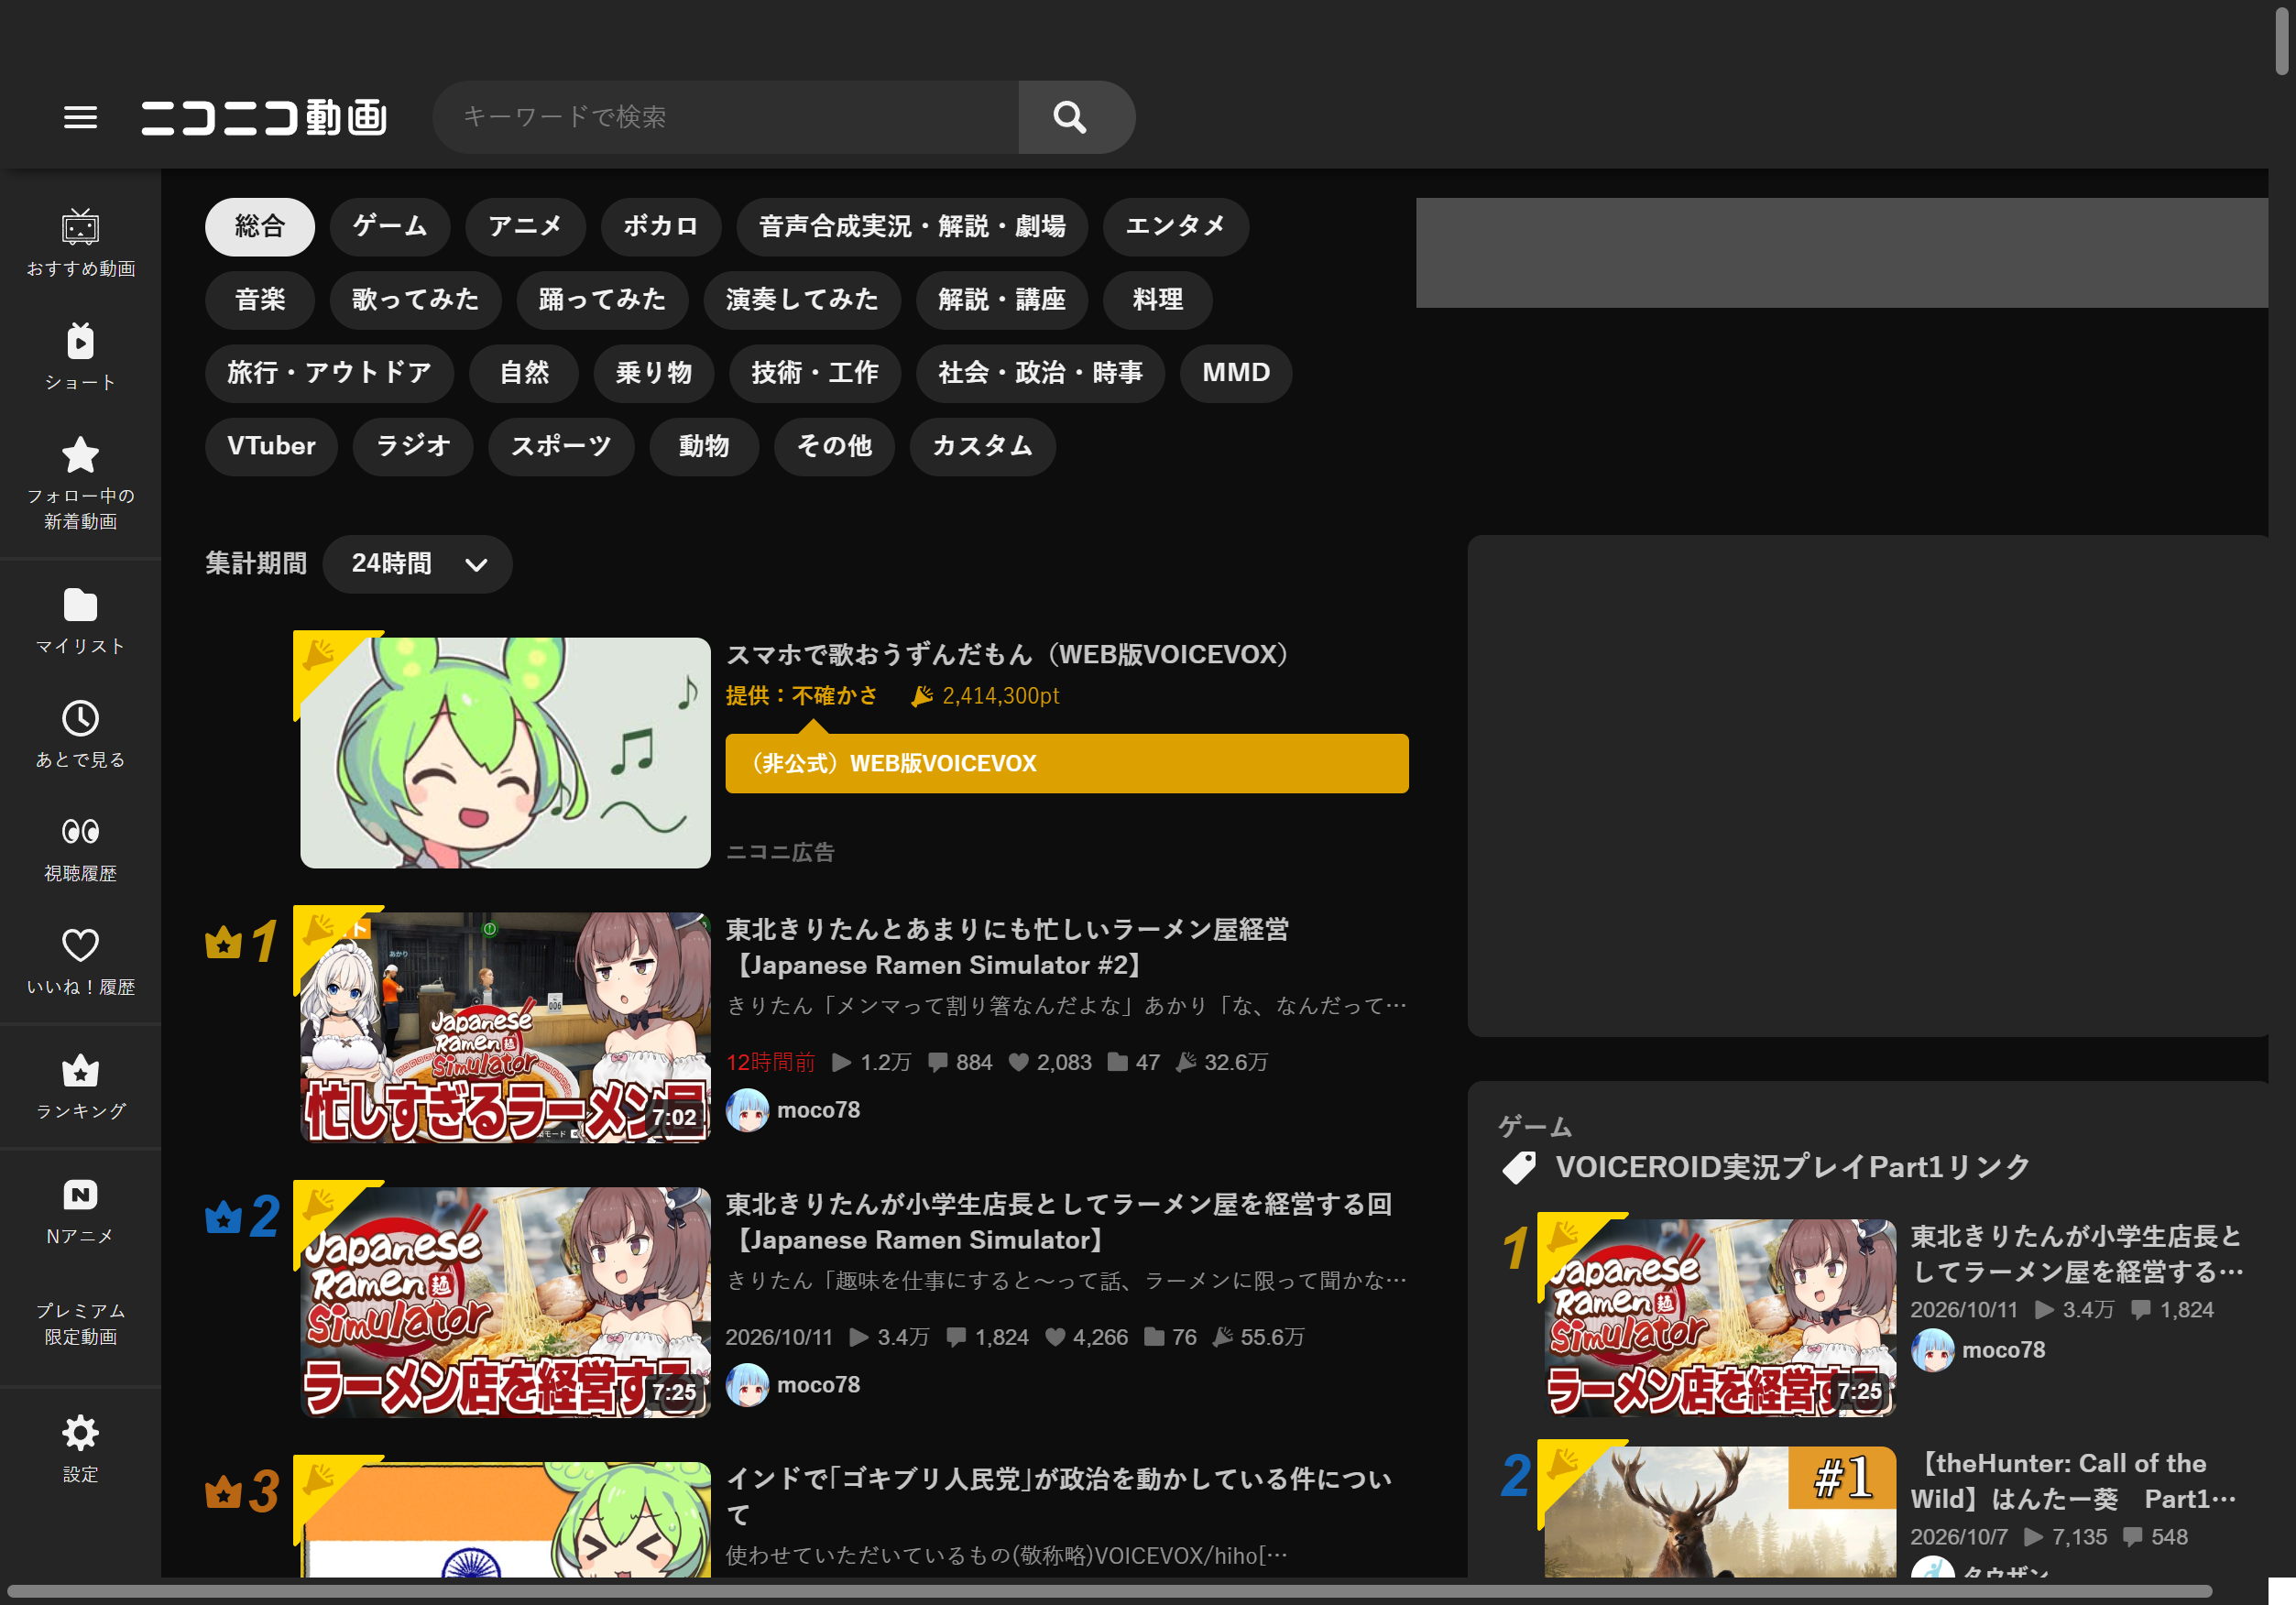Select the 総合 category tab
Viewport: 2296px width, 1605px height.
tap(260, 226)
